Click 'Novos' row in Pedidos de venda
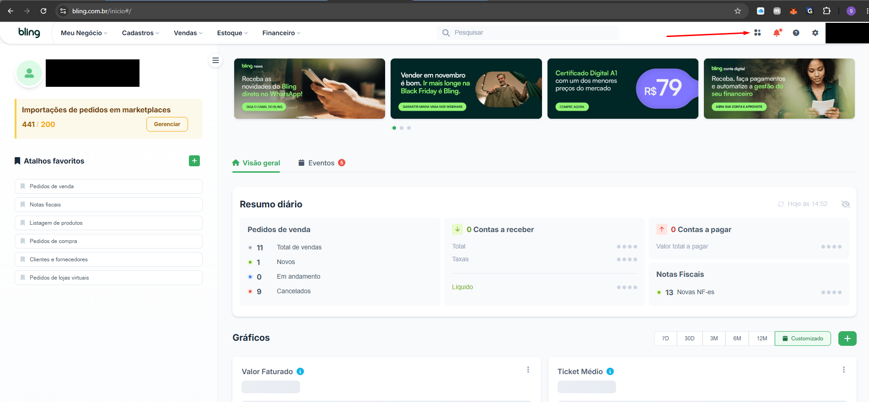 click(x=272, y=262)
